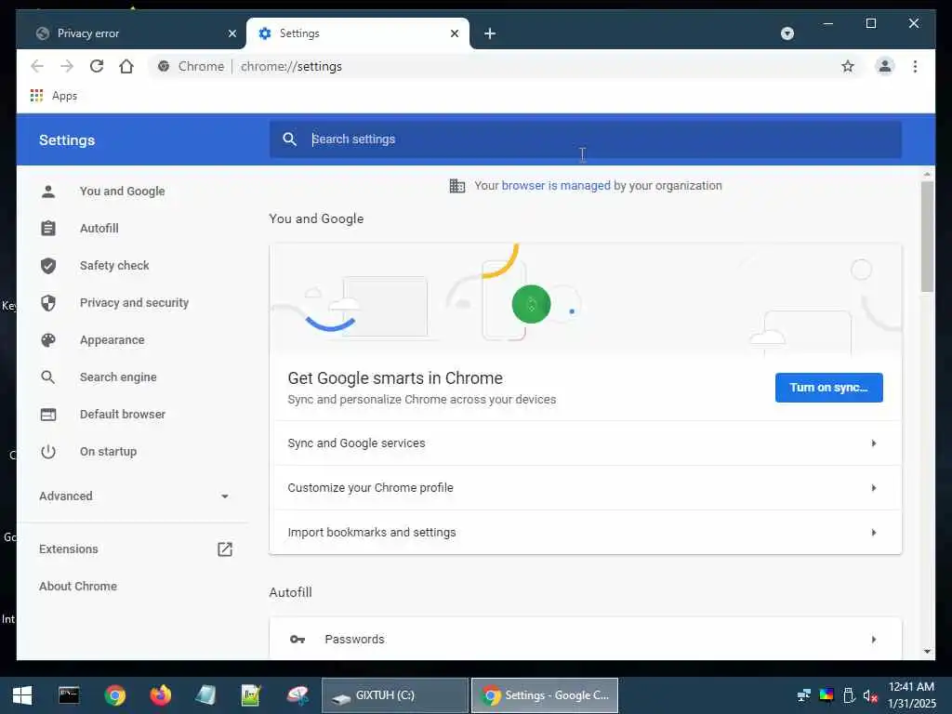
Task: Click the Chrome site info icon
Action: click(x=164, y=66)
